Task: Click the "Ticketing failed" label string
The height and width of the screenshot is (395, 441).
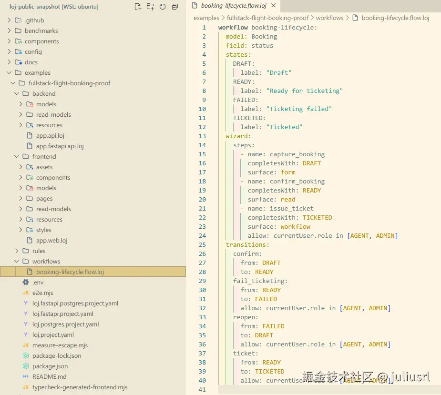Action: [299, 109]
